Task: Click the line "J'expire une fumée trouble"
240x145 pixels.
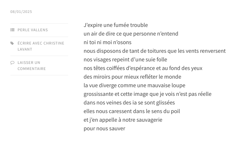Action: click(116, 25)
